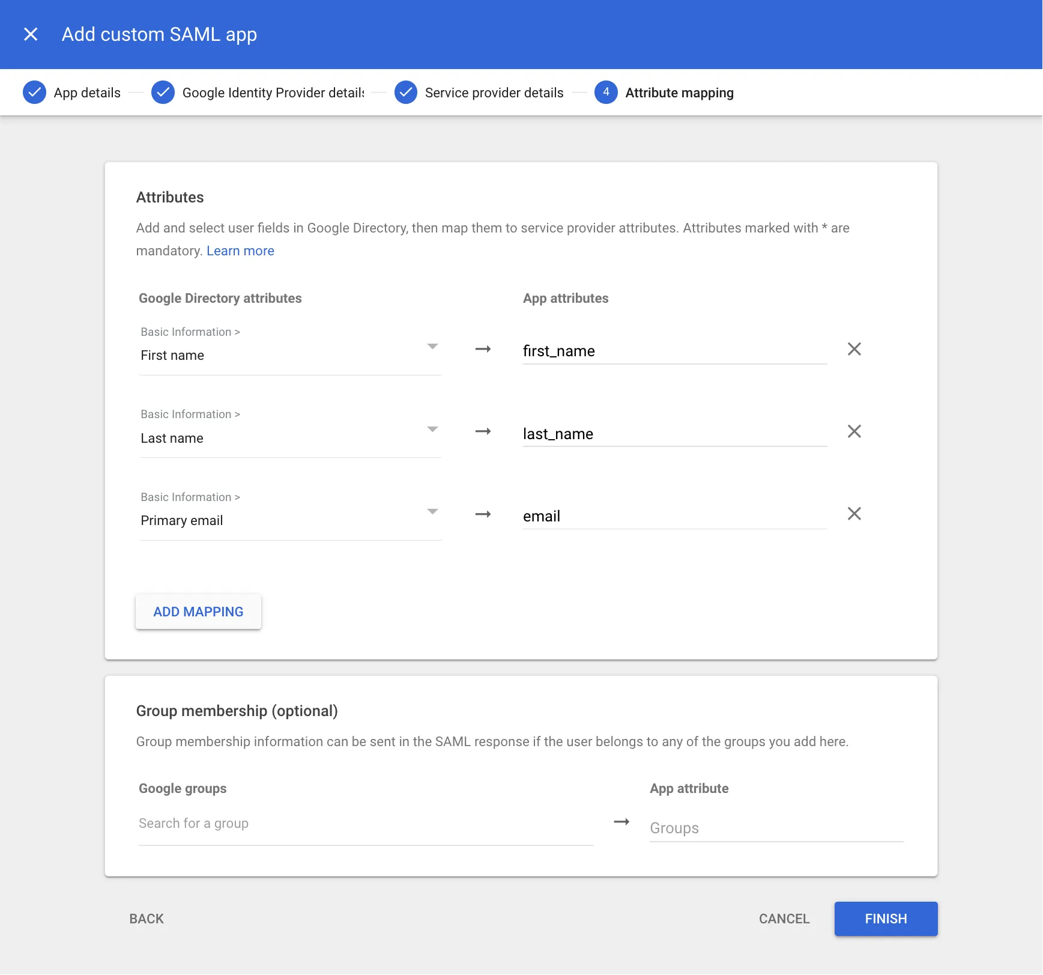The image size is (1043, 975).
Task: Click the BACK button
Action: point(147,919)
